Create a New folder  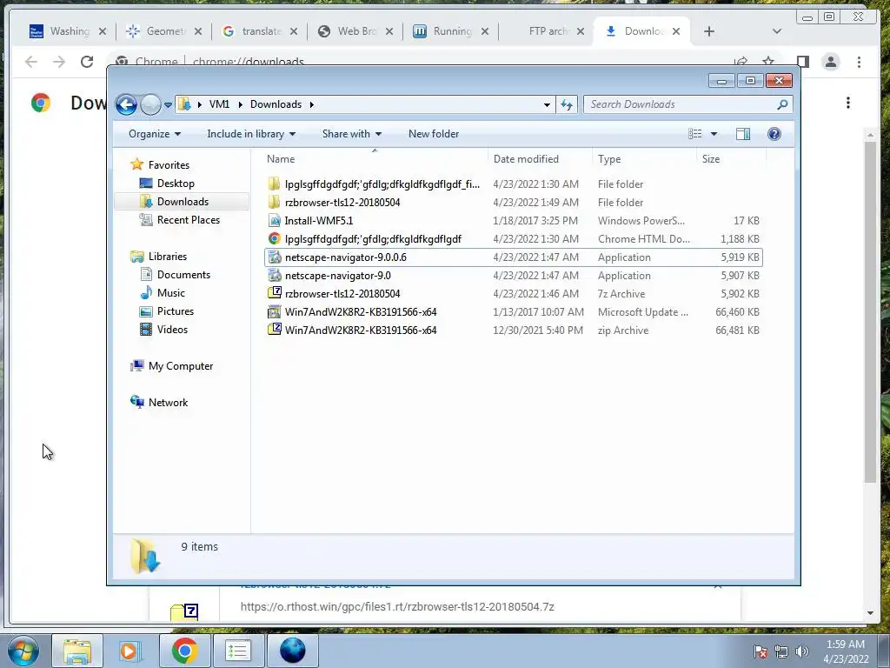434,134
